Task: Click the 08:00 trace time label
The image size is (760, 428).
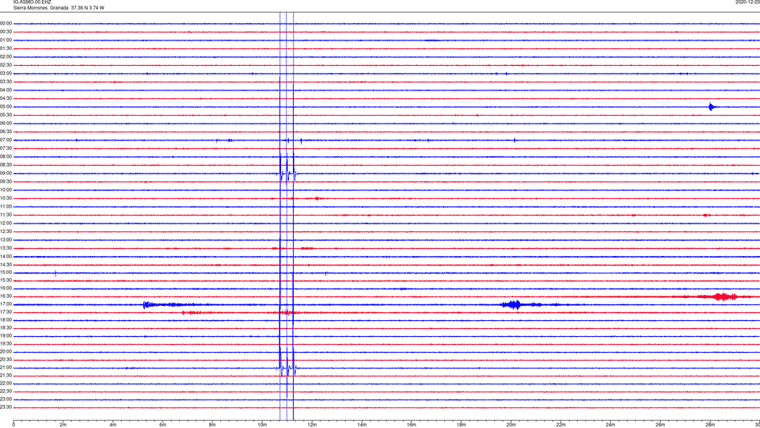Action: [6, 156]
